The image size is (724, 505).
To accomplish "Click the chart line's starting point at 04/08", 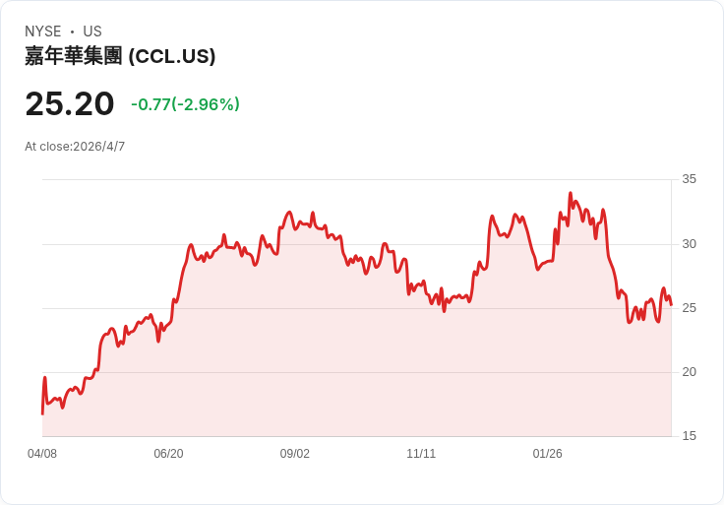I will coord(43,413).
